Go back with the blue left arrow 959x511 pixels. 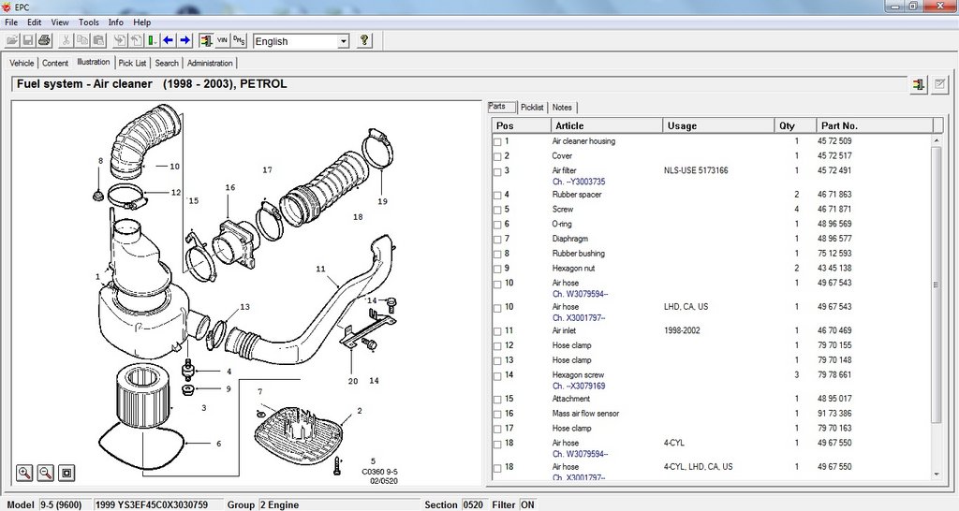click(169, 41)
